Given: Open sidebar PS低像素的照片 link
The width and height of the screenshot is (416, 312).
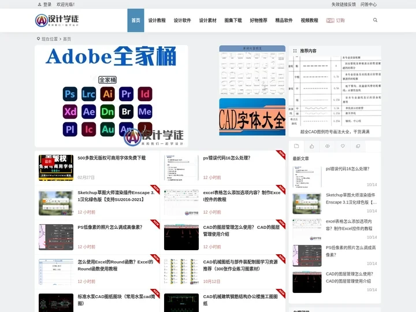Looking at the screenshot, I should click(x=351, y=251).
